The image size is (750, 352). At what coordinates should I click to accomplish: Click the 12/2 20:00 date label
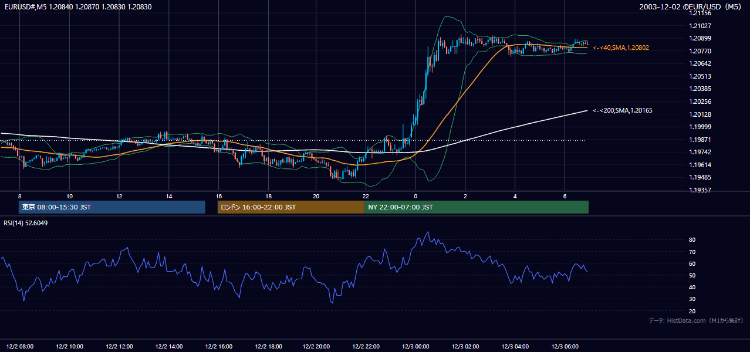[x=316, y=346]
